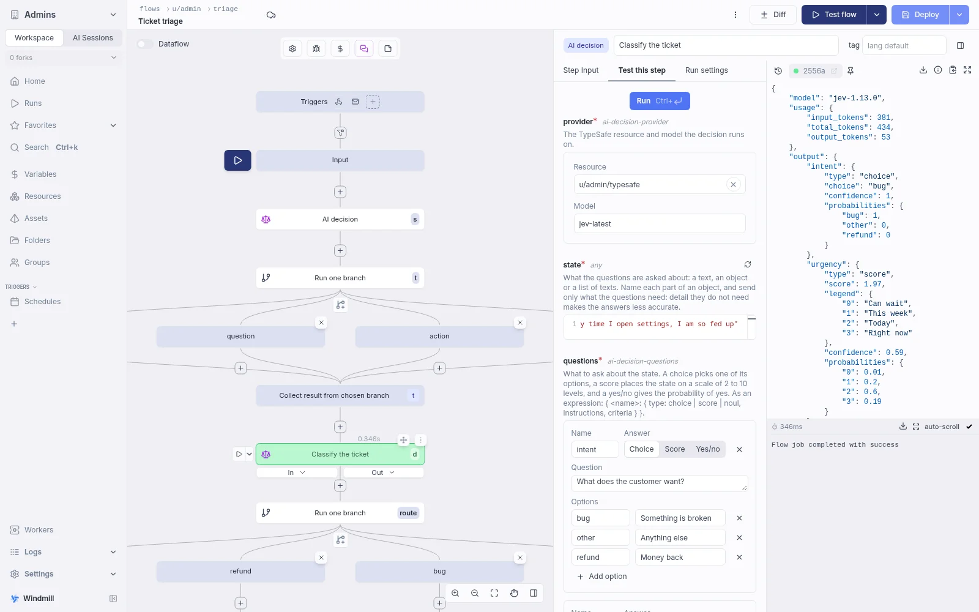Viewport: 979px width, 612px height.
Task: Select the Score answer type for intent
Action: [x=675, y=449]
